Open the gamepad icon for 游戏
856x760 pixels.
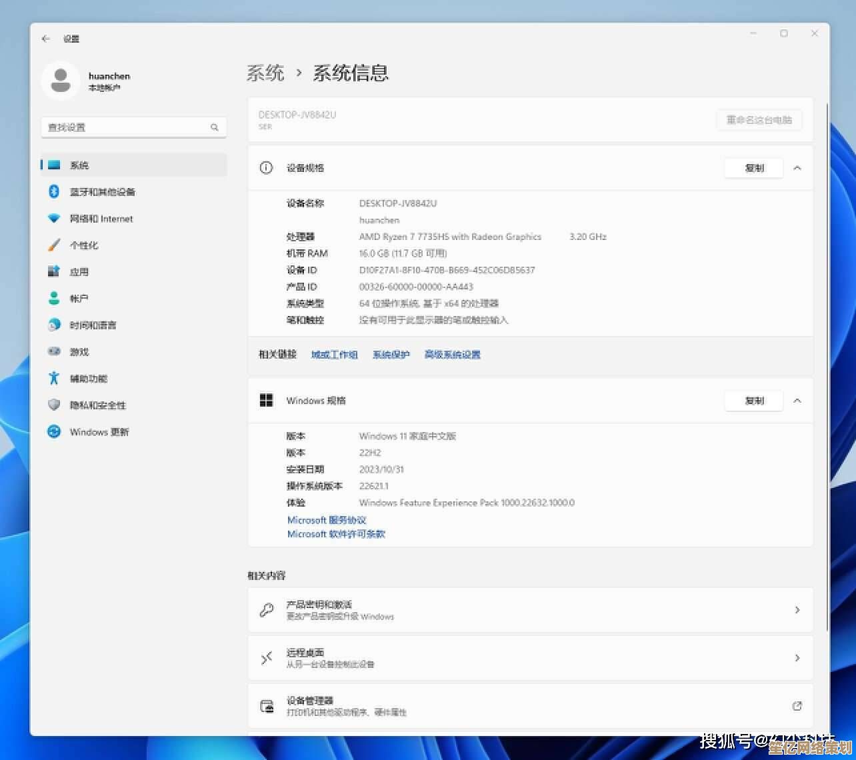55,351
